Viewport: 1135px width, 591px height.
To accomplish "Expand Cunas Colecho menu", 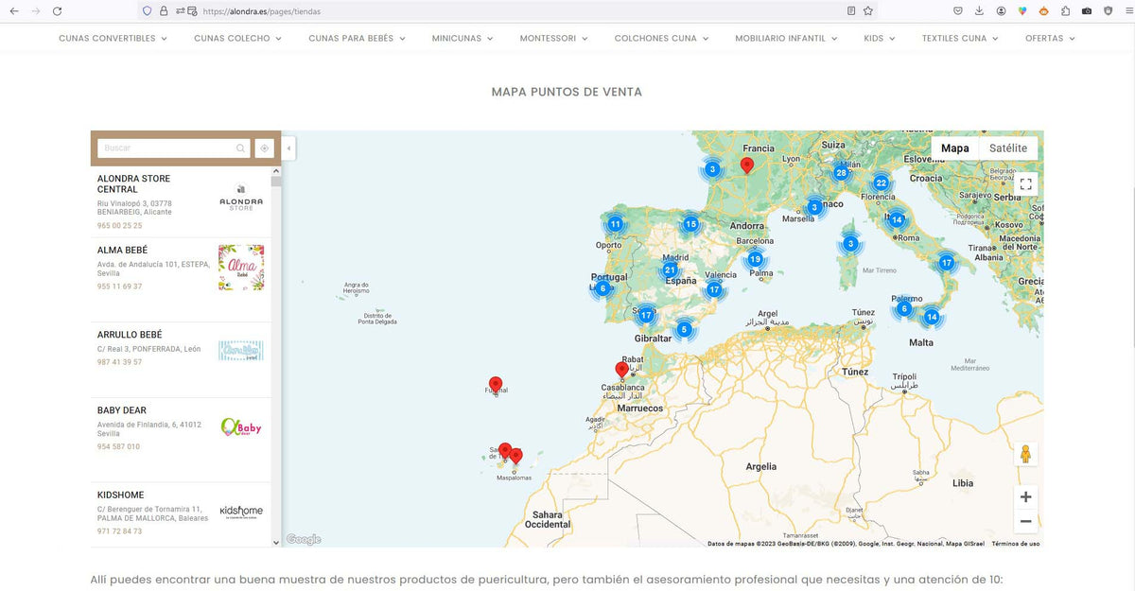I will pos(238,39).
